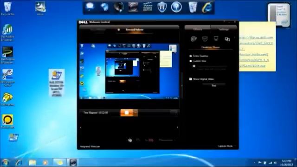This screenshot has width=297, height=167.
Task: Open the Capture Mode dropdown
Action: point(227,146)
